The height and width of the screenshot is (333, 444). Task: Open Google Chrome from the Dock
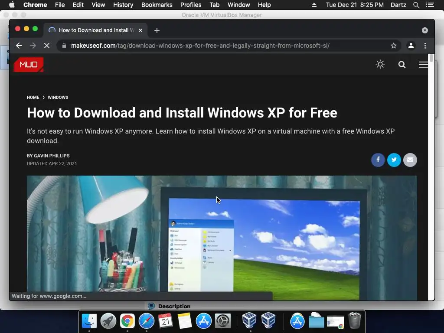[127, 321]
